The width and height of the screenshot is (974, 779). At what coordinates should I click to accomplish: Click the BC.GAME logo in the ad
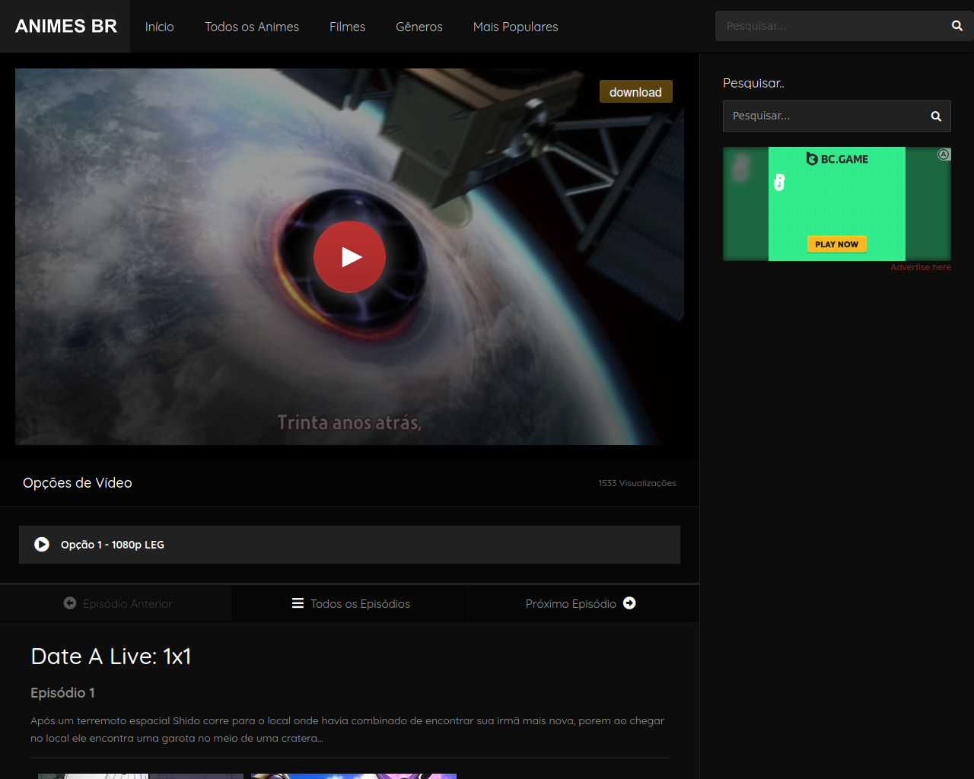(837, 159)
